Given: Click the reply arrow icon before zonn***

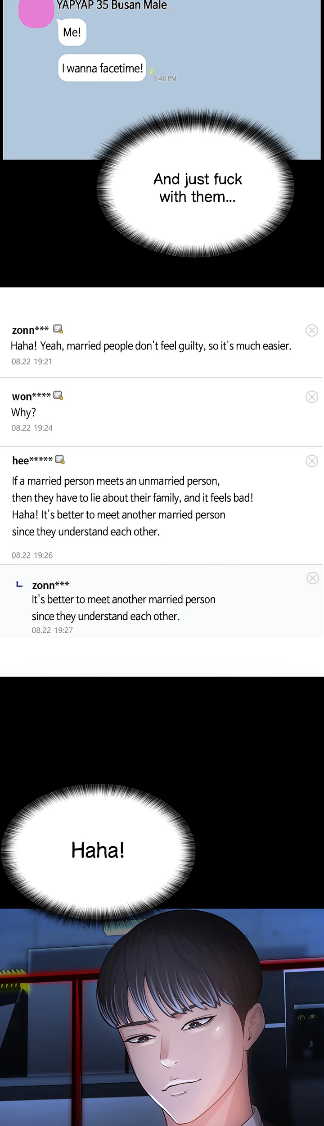Looking at the screenshot, I should click(x=19, y=585).
